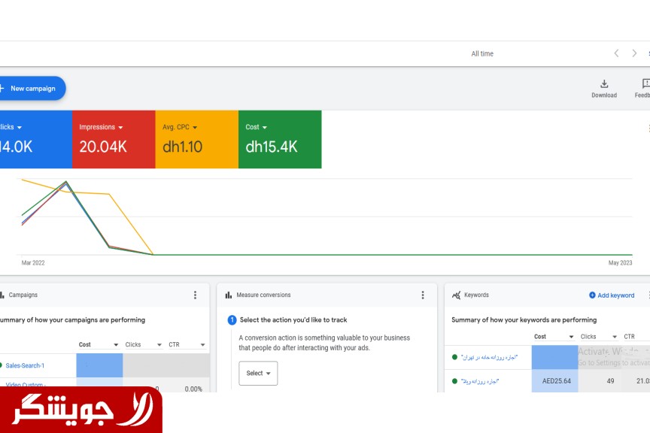Viewport: 650px width, 433px height.
Task: Open the Feedback icon
Action: 645,84
